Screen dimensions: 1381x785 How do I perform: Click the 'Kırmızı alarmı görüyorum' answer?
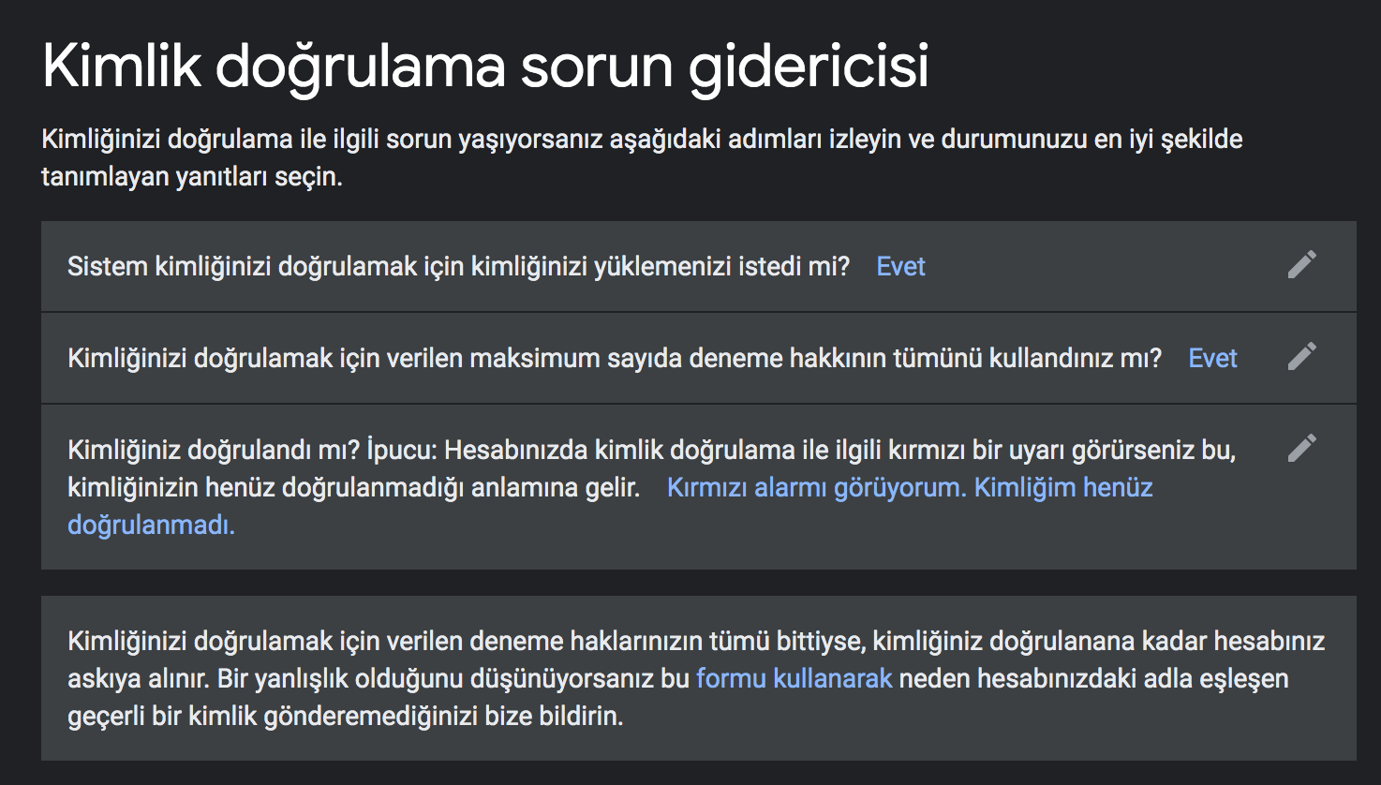(x=815, y=487)
